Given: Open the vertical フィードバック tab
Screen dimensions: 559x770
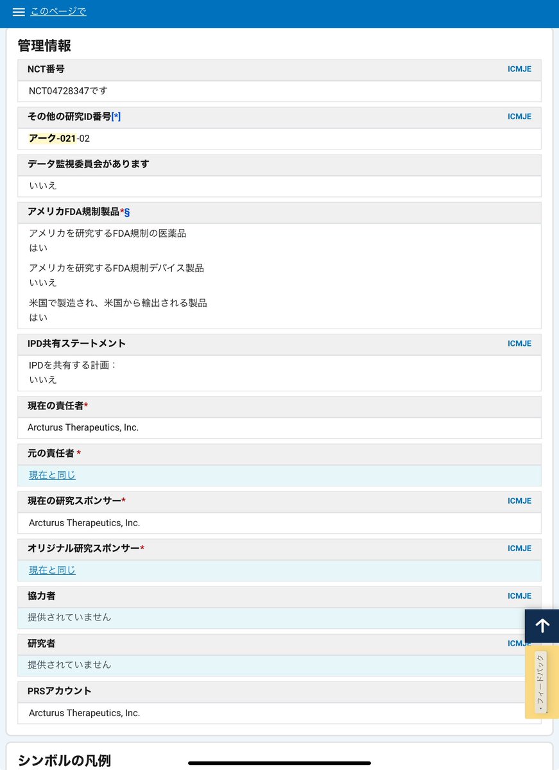Looking at the screenshot, I should 541,682.
